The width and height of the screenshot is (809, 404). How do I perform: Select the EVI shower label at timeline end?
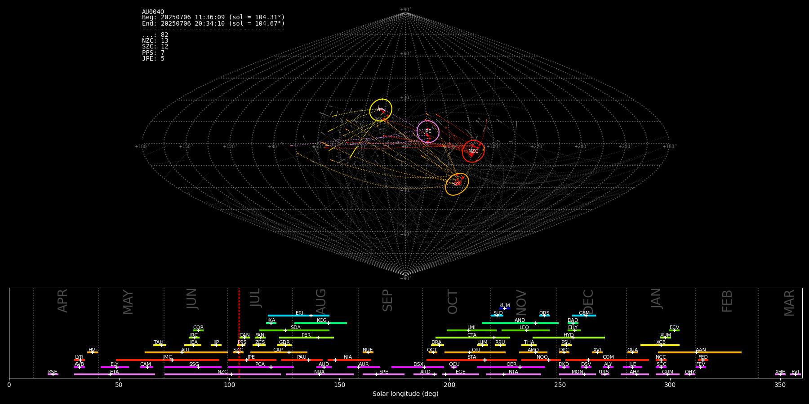[x=795, y=372]
